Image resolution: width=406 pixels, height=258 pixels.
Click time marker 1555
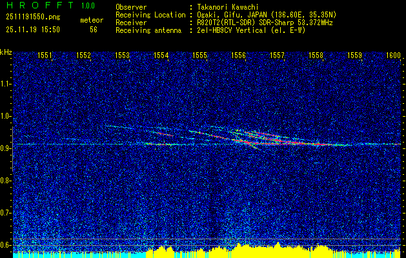199,55
